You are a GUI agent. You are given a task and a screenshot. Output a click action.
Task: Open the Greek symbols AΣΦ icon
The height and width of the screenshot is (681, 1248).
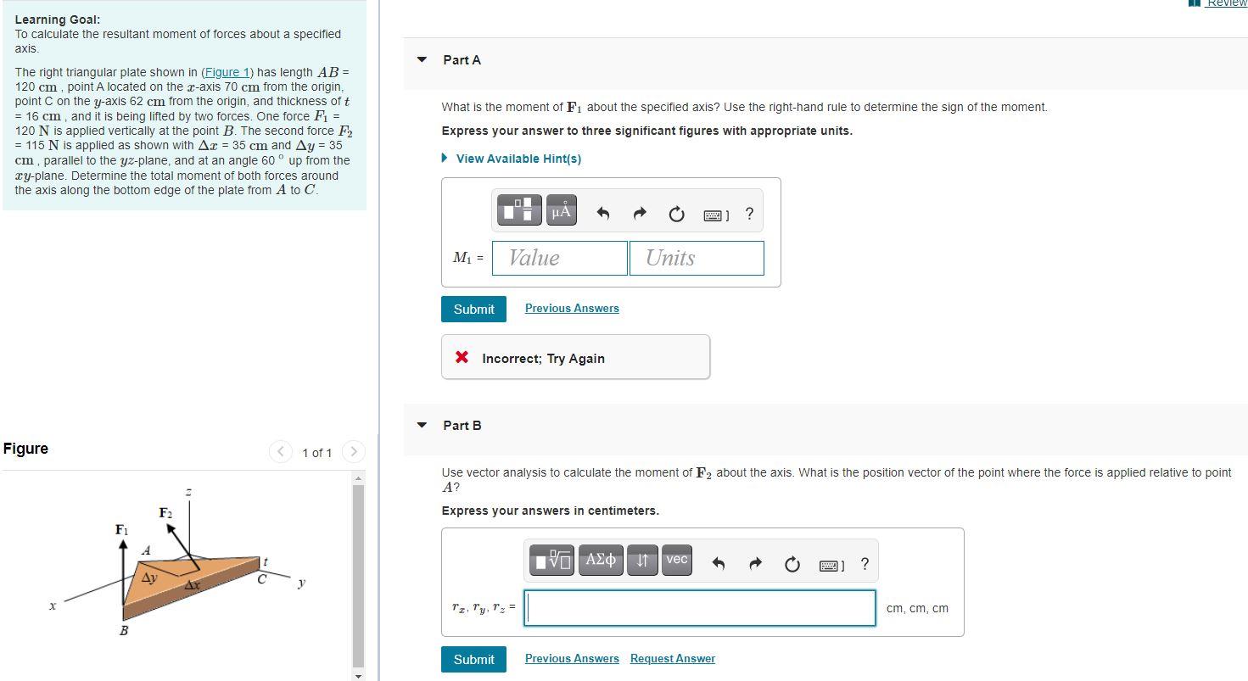pyautogui.click(x=601, y=560)
